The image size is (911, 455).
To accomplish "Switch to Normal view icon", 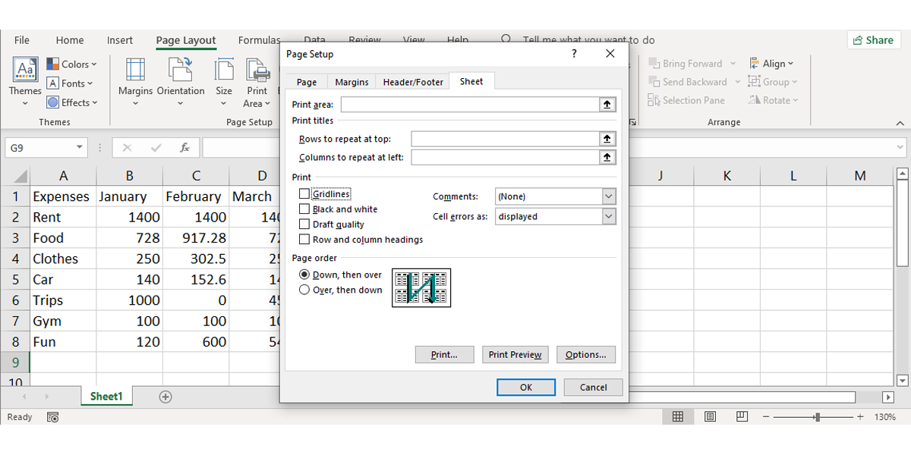I will pos(678,417).
